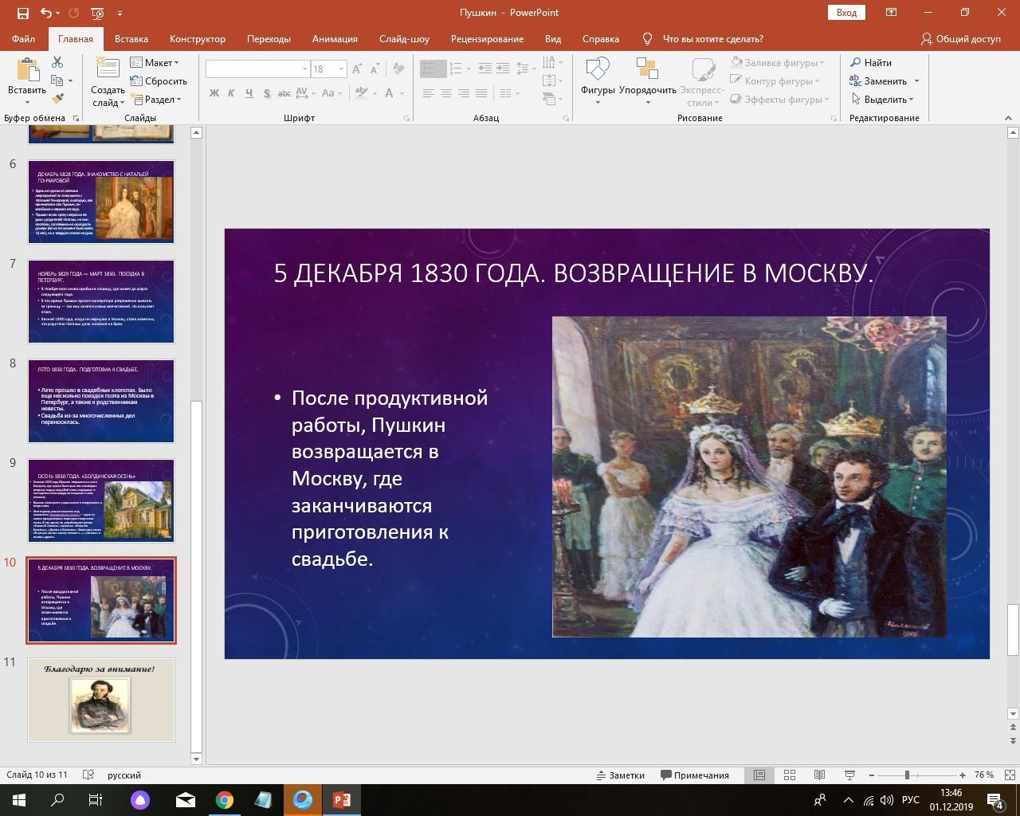This screenshot has height=816, width=1020.
Task: Click the Copy icon in clipboard group
Action: click(57, 80)
